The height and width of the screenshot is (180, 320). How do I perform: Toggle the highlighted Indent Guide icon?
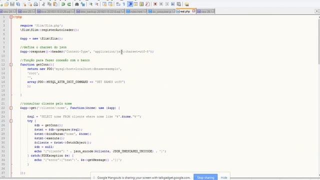click(x=130, y=4)
